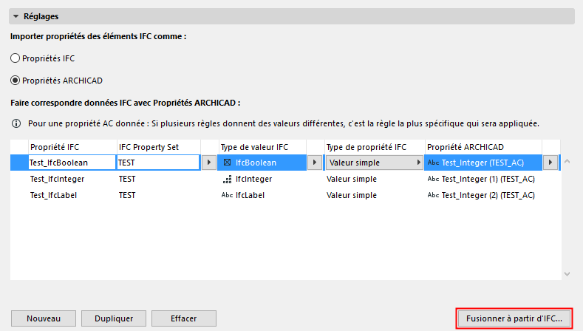
Task: Collapse the Réglages panel
Action: tap(16, 16)
